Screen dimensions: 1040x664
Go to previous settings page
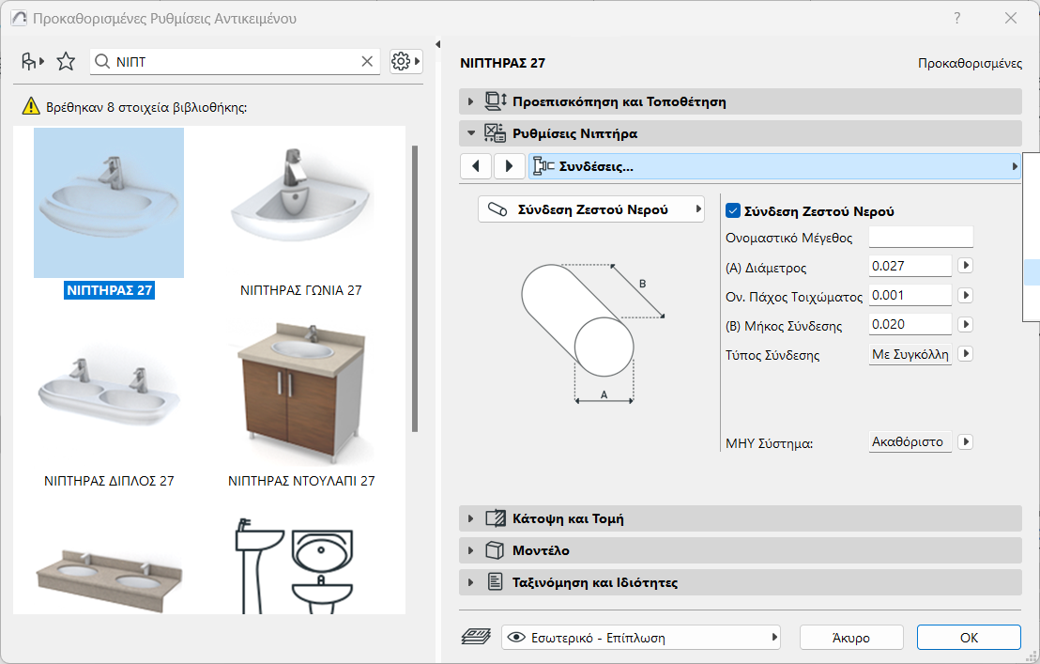[476, 166]
